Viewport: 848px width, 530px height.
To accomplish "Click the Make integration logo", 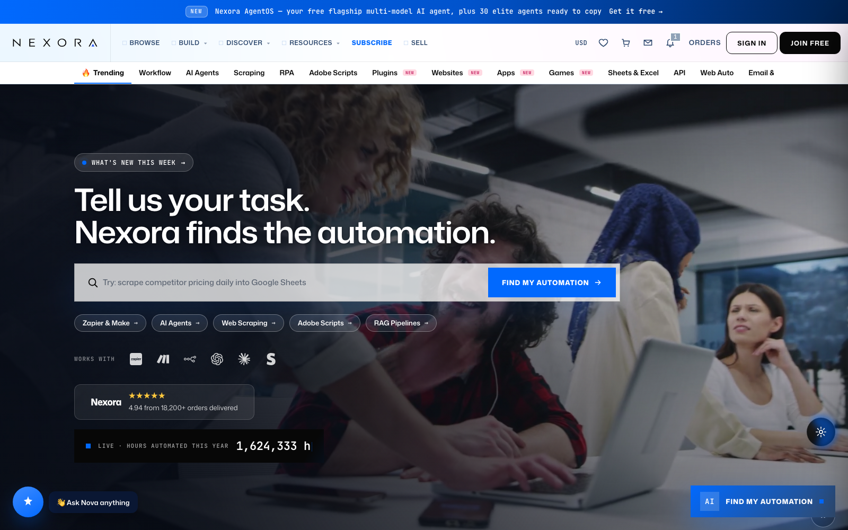I will click(x=163, y=359).
